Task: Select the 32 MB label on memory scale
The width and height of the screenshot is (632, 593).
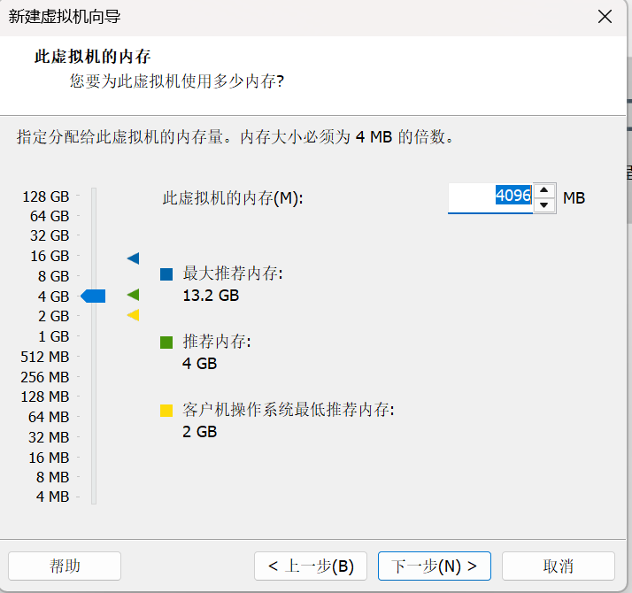Action: pyautogui.click(x=49, y=437)
